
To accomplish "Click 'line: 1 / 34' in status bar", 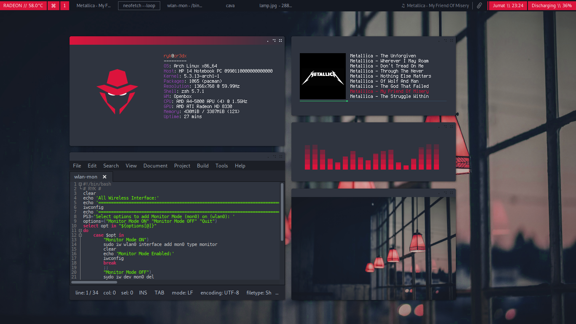I will pos(87,293).
